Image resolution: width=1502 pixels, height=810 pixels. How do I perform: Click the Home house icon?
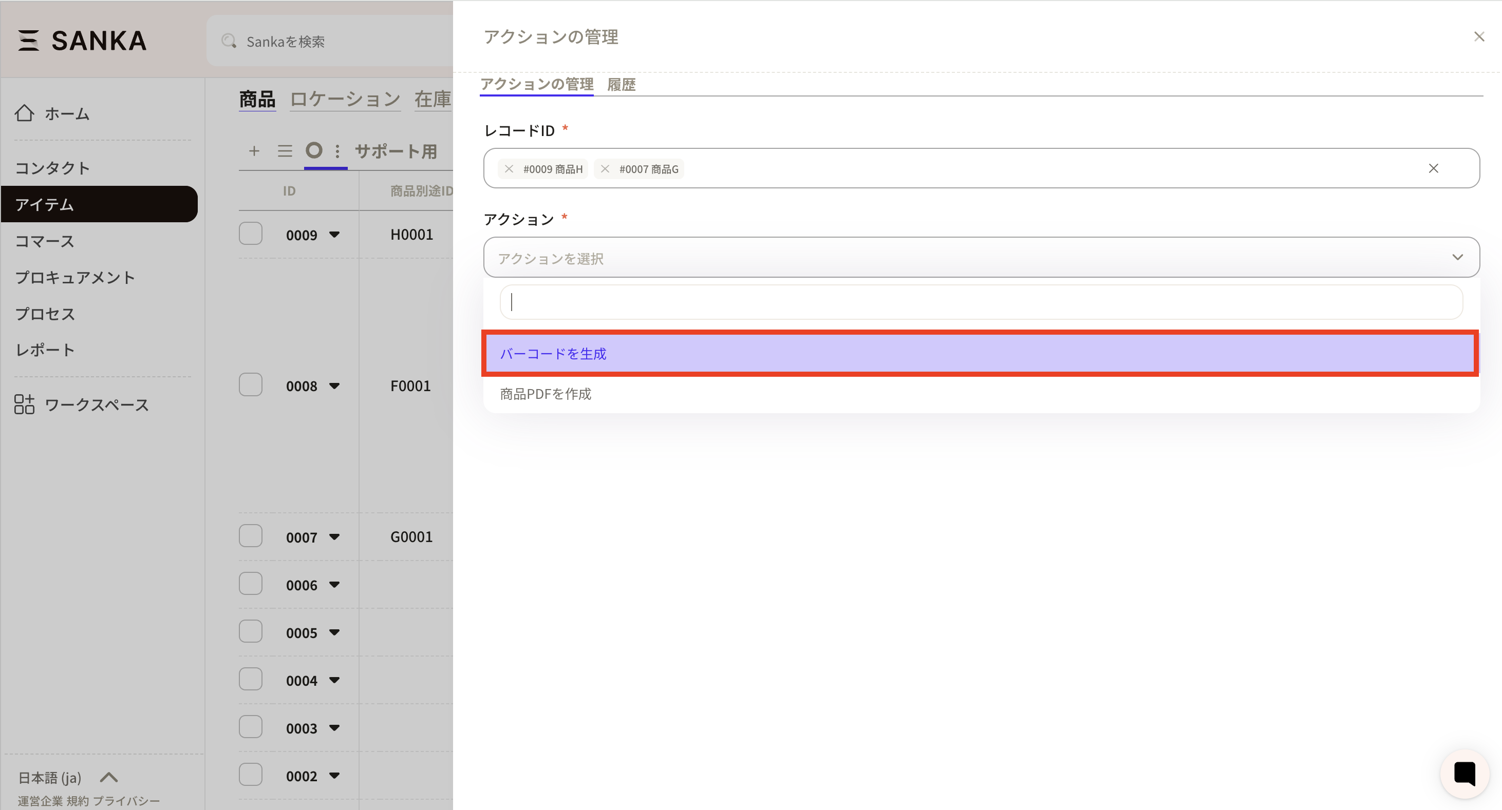coord(25,113)
